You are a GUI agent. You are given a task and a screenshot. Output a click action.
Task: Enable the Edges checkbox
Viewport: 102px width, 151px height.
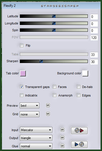click(x=78, y=95)
